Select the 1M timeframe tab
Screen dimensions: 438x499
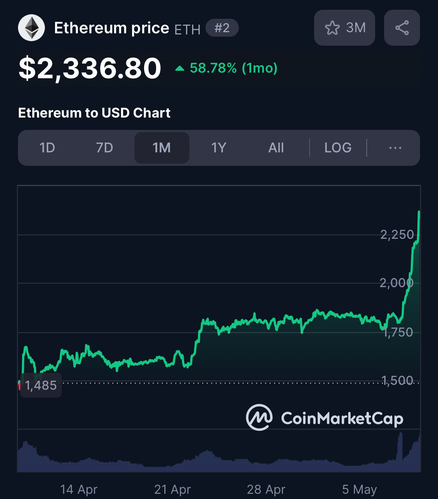(162, 148)
